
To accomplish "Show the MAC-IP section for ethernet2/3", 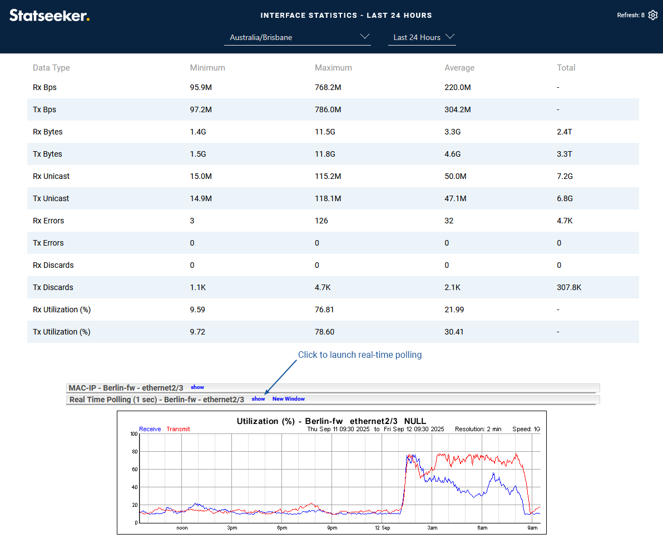I will tap(197, 387).
